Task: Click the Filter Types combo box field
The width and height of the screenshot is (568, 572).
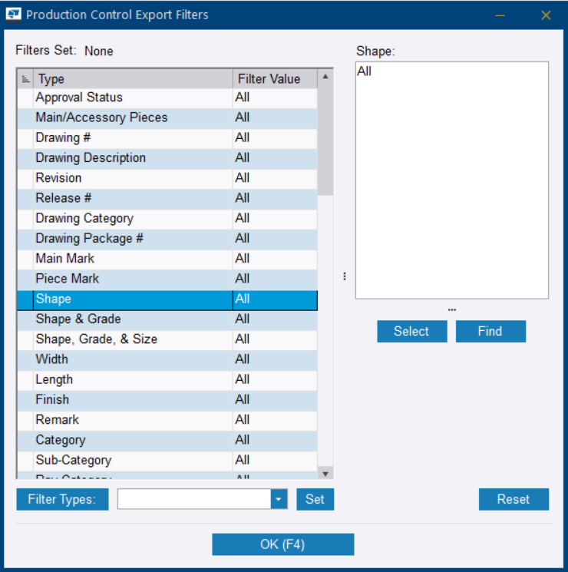Action: pyautogui.click(x=203, y=499)
